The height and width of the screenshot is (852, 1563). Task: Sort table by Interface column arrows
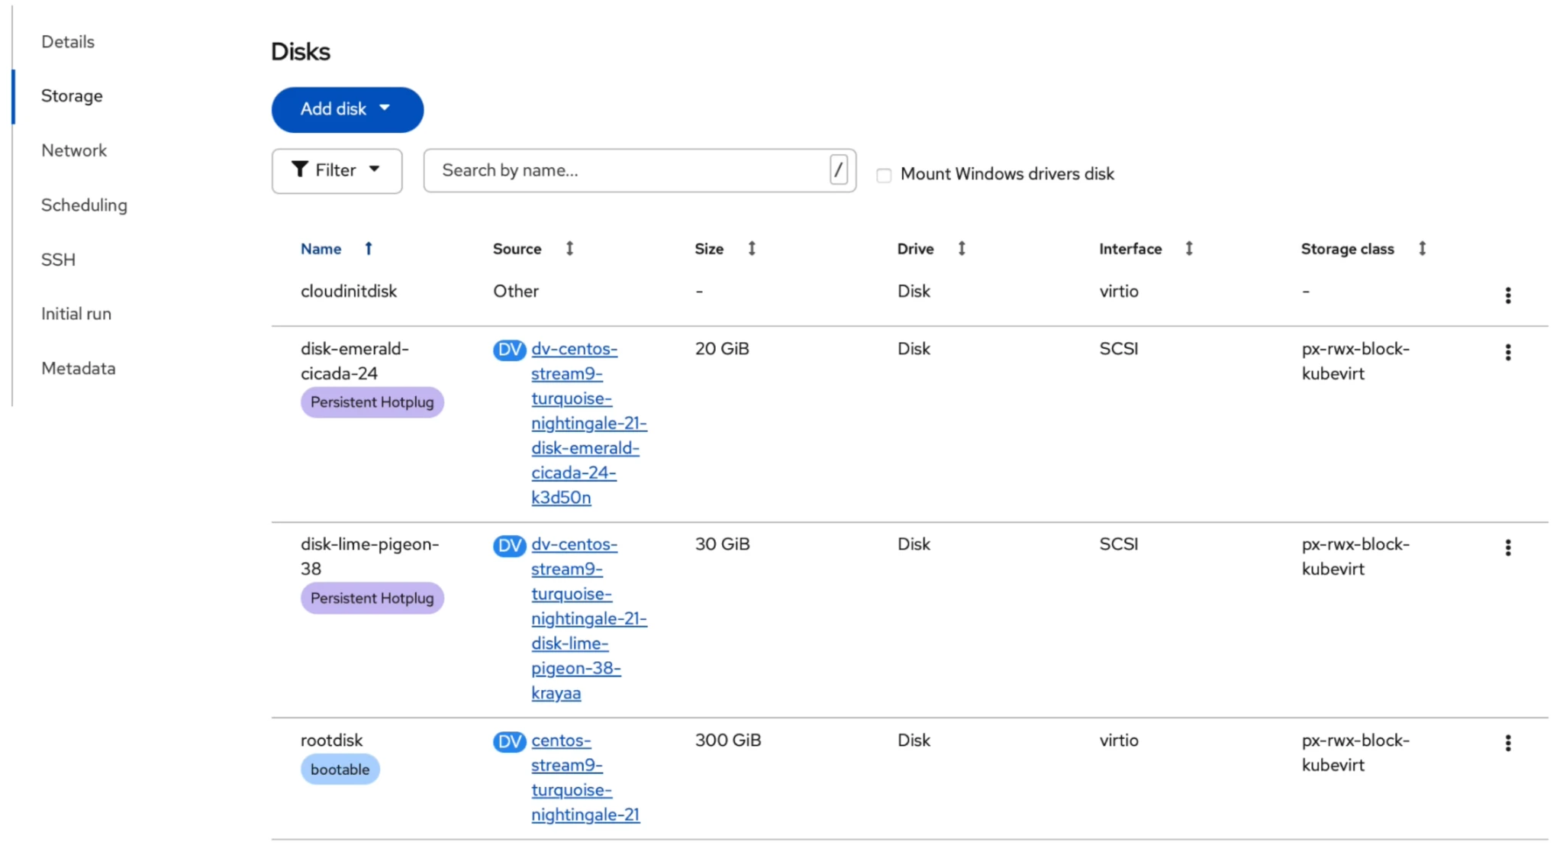(1189, 248)
